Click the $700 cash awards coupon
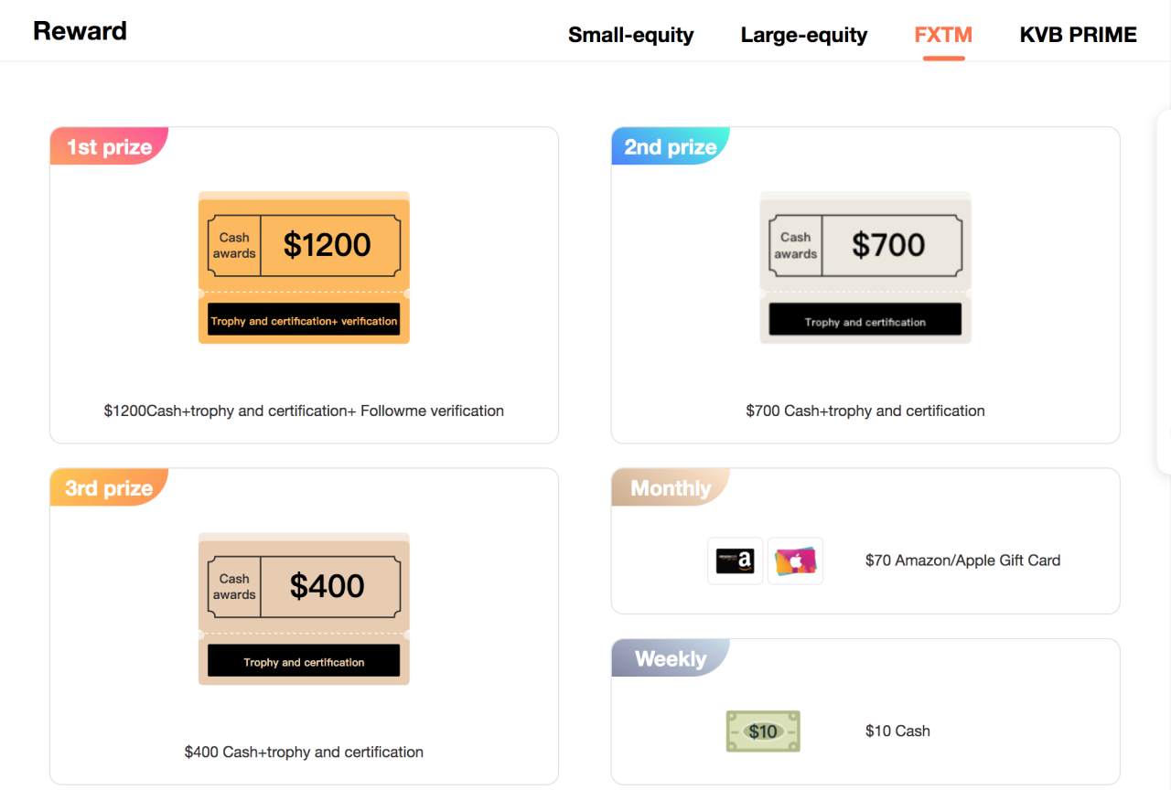The height and width of the screenshot is (790, 1171). pyautogui.click(x=865, y=268)
